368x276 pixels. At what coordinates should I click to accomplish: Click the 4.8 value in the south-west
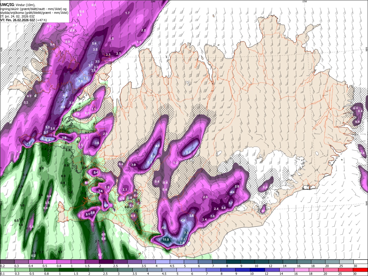pyautogui.click(x=106, y=205)
